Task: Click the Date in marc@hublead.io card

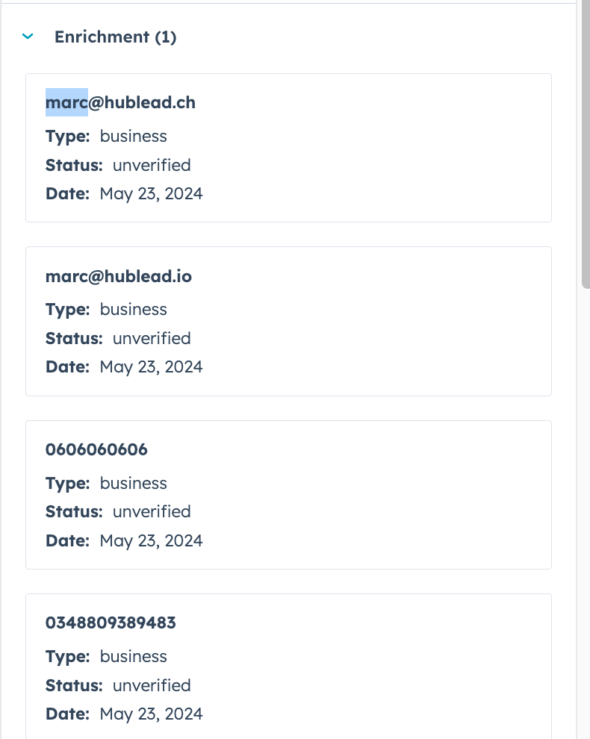Action: 124,367
